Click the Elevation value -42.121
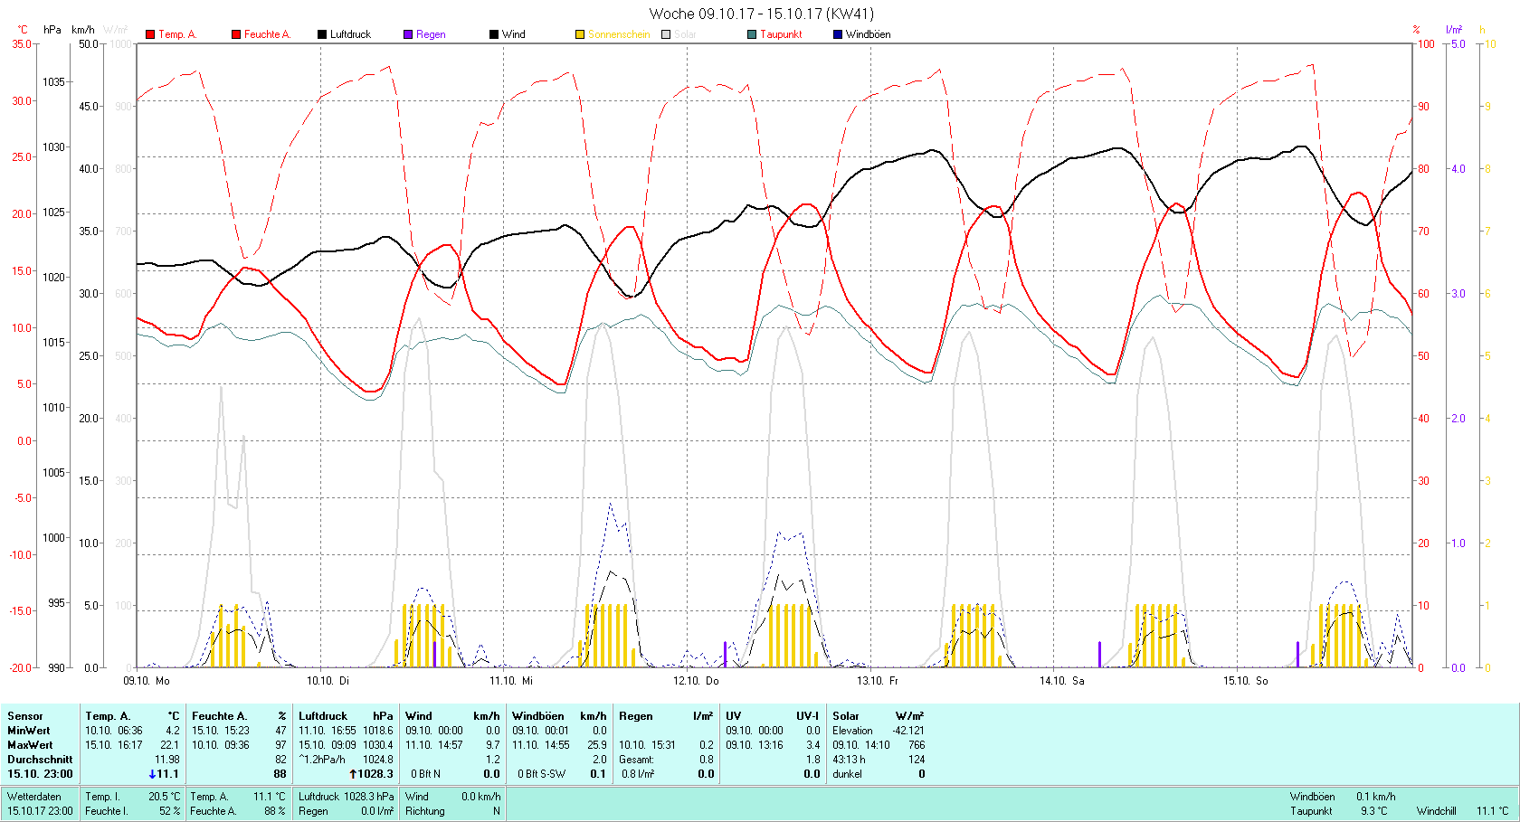 pos(908,730)
